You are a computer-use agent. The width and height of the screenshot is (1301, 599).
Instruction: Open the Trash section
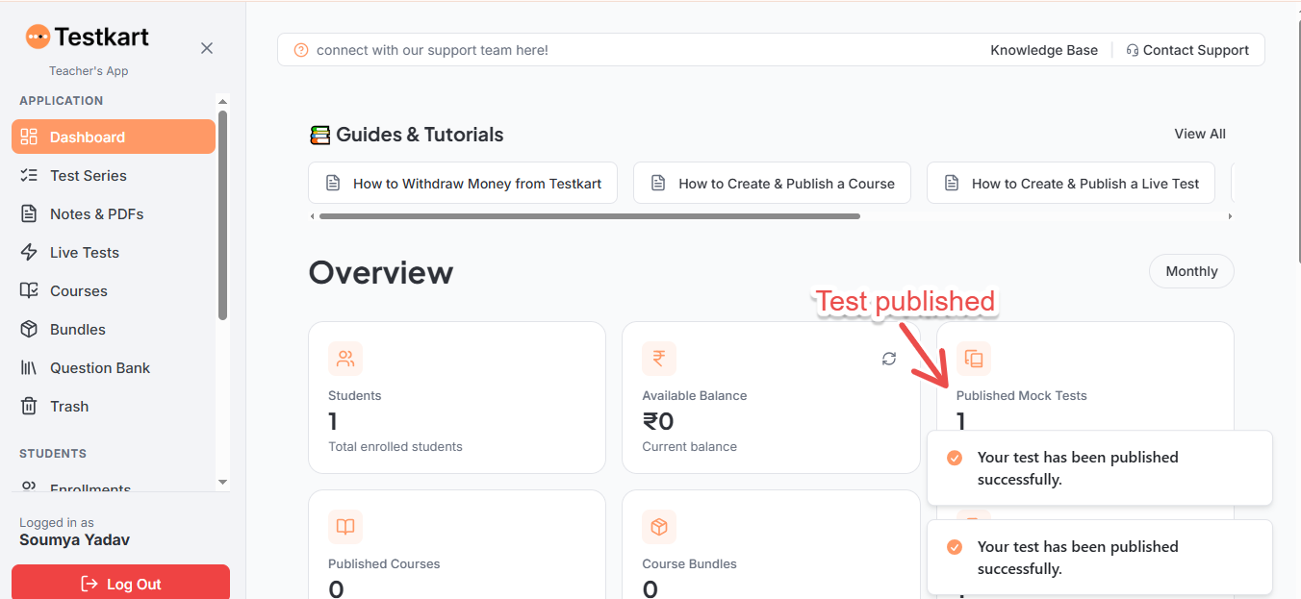coord(114,406)
